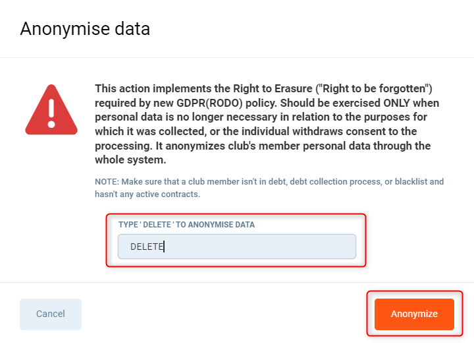
Task: Click the bold Right to Erasure paragraph
Action: [x=267, y=125]
